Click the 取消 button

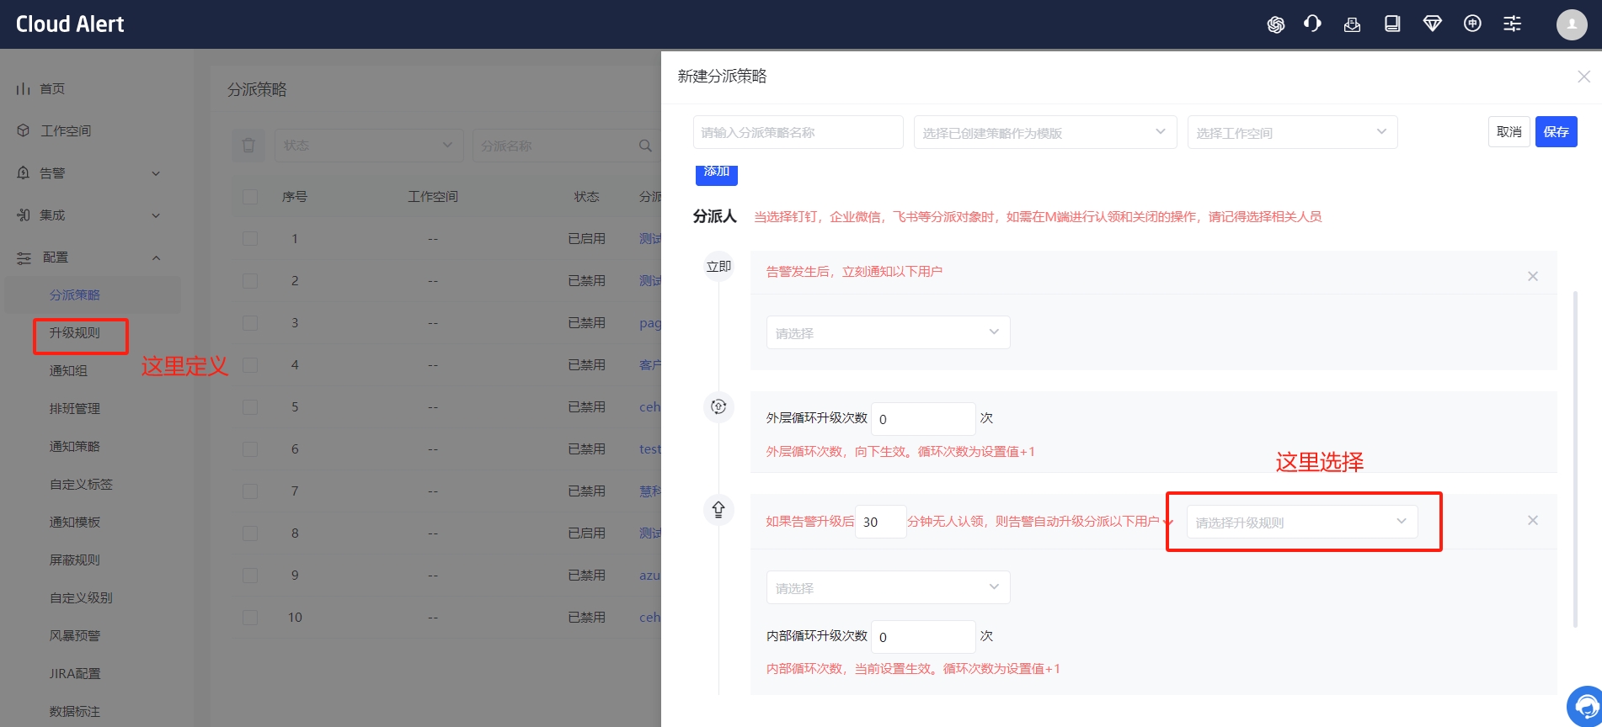point(1509,131)
